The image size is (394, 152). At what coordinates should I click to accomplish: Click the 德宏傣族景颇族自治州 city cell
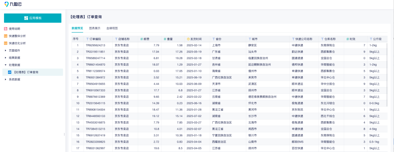pyautogui.click(x=262, y=97)
